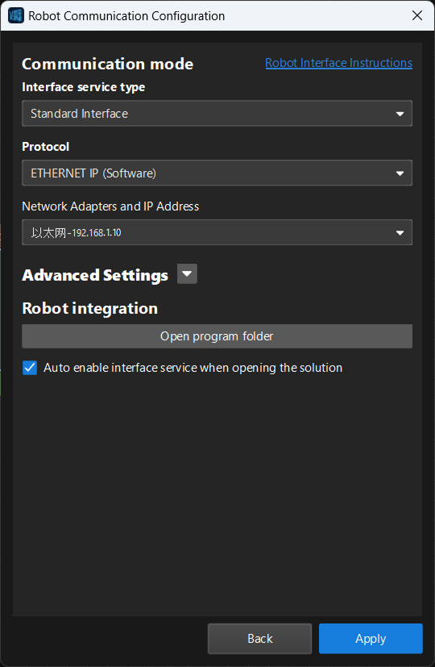Open the Robot Interface Instructions link

pos(338,63)
